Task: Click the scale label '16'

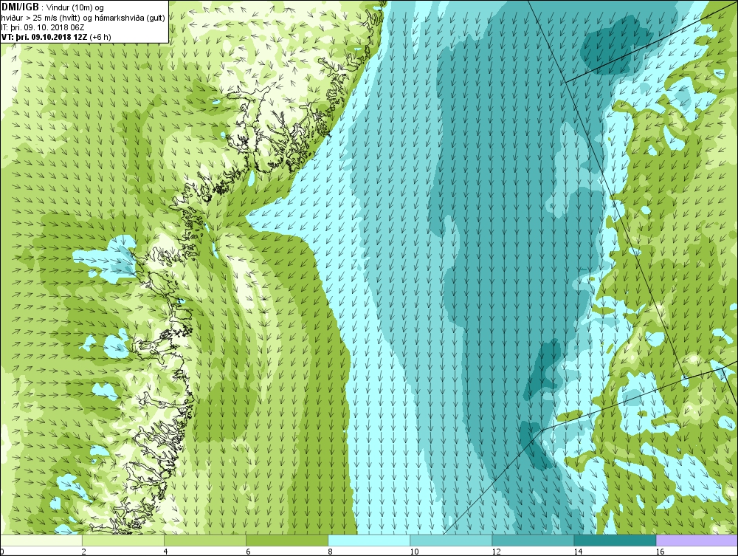Action: [661, 552]
